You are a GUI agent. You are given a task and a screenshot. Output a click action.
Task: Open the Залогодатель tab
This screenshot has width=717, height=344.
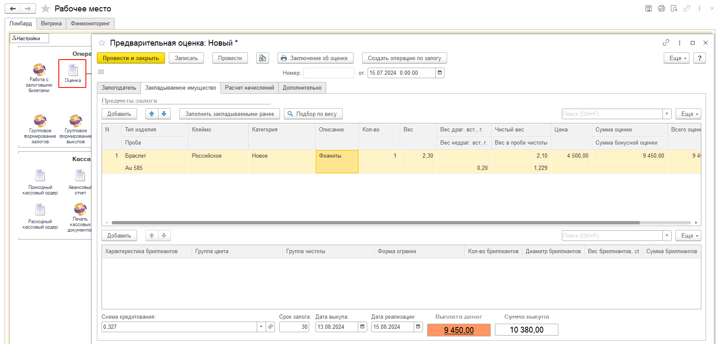(x=119, y=88)
